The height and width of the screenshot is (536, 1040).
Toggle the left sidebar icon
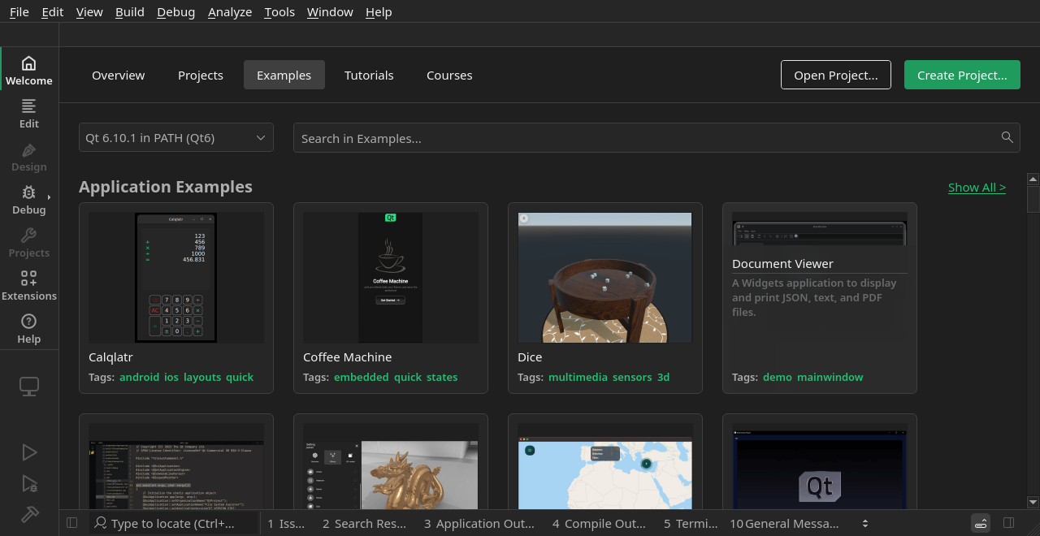(x=71, y=523)
